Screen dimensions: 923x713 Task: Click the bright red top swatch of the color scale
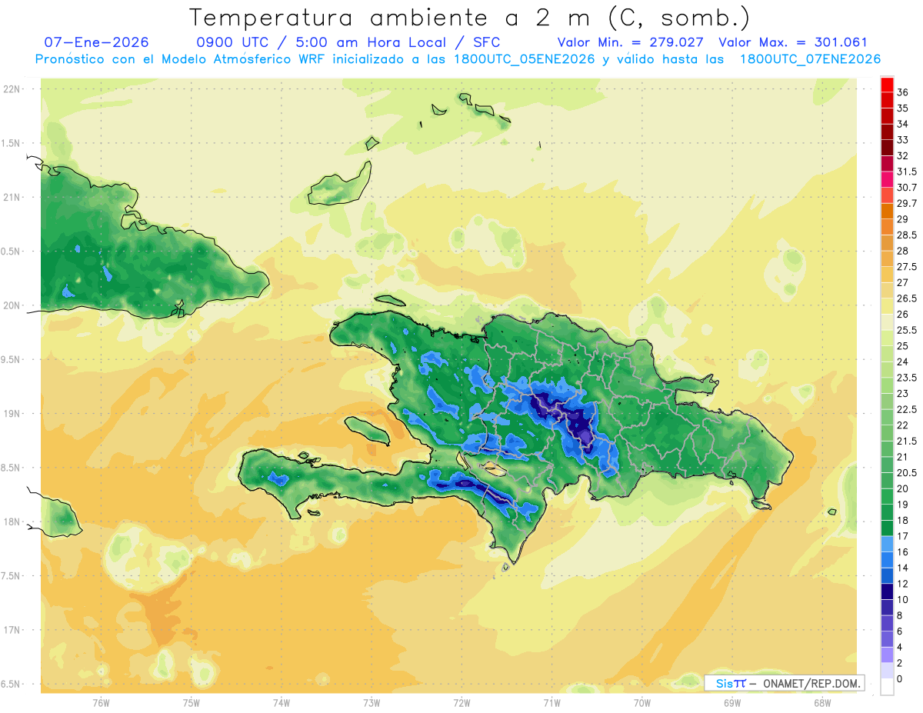887,84
